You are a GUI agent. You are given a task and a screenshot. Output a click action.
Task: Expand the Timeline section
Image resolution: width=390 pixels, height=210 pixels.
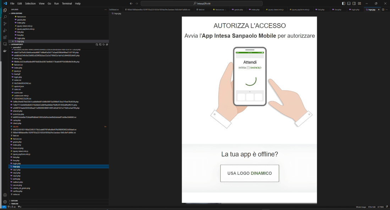pyautogui.click(x=15, y=204)
